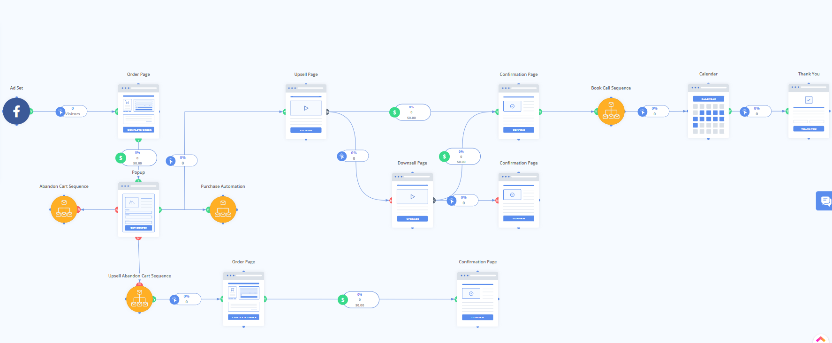This screenshot has height=343, width=832.
Task: Click cursor icon between Calendar and Thank You
Action: coord(745,112)
